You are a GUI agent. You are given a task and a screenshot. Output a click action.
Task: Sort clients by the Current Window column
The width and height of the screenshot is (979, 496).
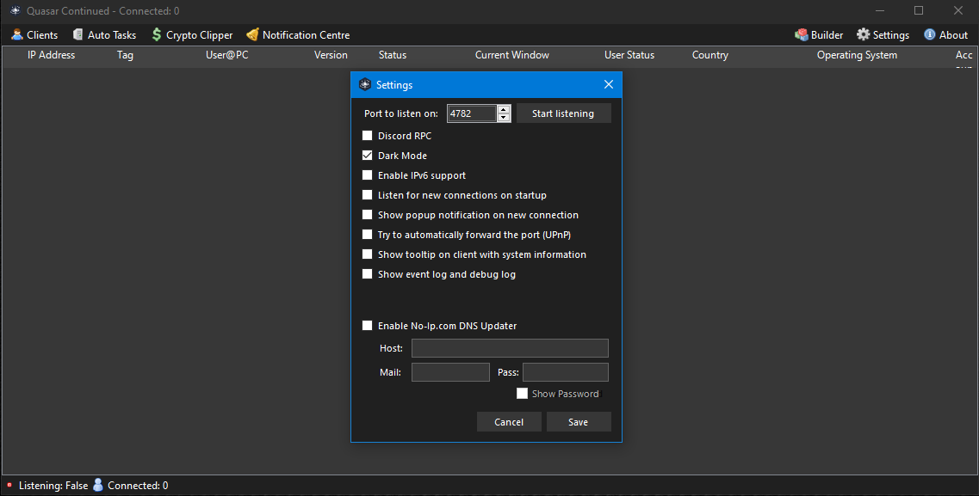click(x=512, y=55)
